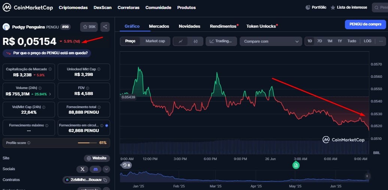Click the PENGU de compra button
The image size is (388, 190).
pyautogui.click(x=366, y=24)
